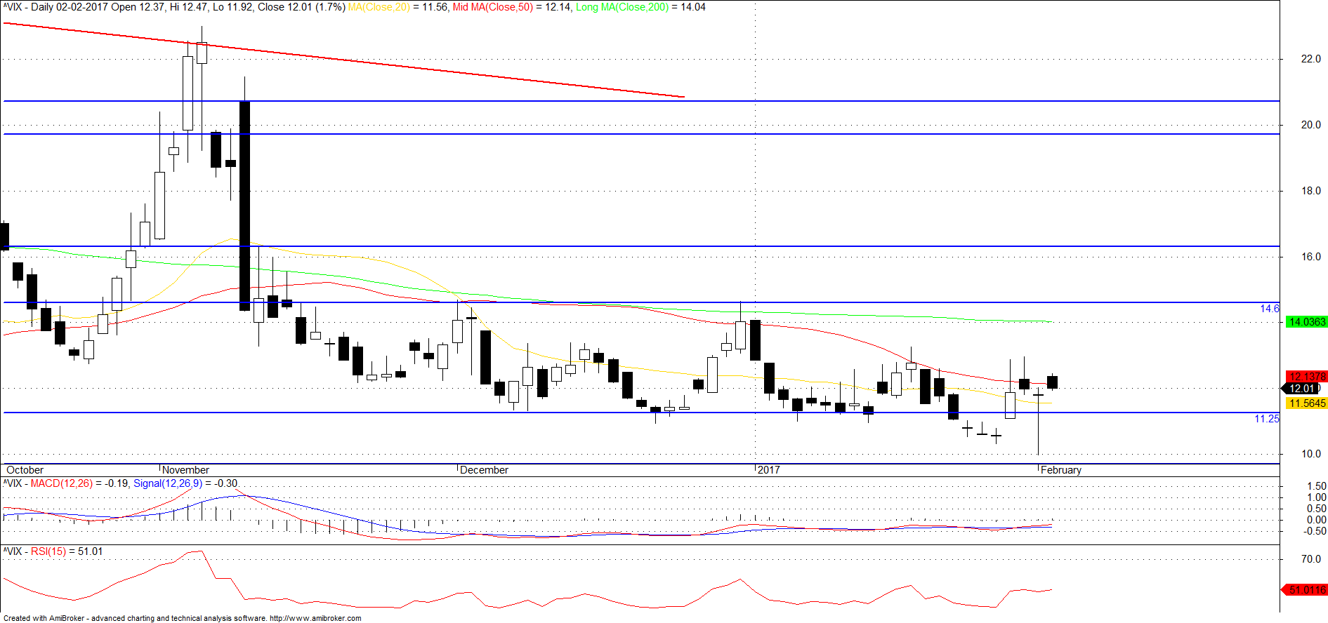Click the Signal(12,26,9) indicator label
This screenshot has height=623, width=1328.
[168, 483]
